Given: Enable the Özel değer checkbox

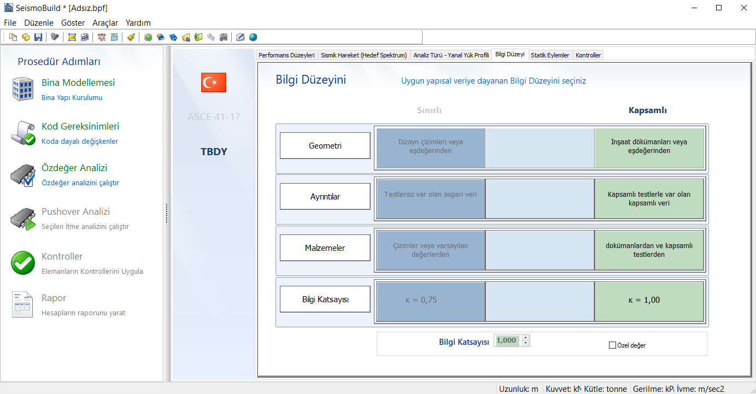Looking at the screenshot, I should pos(612,345).
